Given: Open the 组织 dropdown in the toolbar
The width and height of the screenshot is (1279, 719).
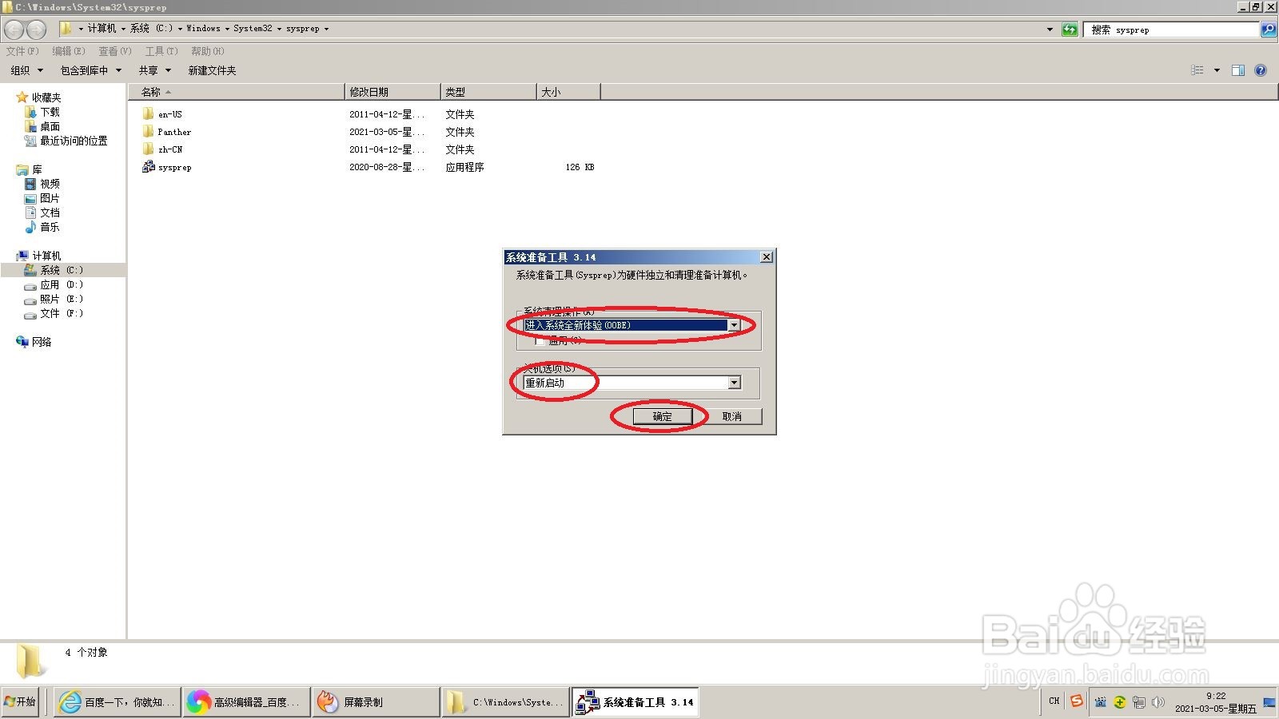Looking at the screenshot, I should point(26,70).
